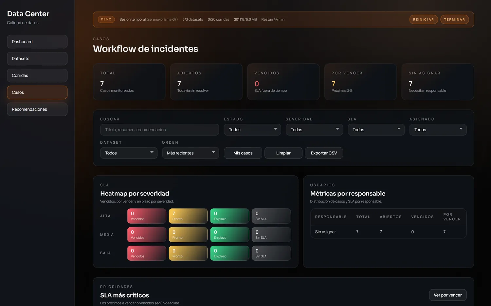Screen dimensions: 491x306
Task: Open the Corridas section
Action: (x=37, y=75)
